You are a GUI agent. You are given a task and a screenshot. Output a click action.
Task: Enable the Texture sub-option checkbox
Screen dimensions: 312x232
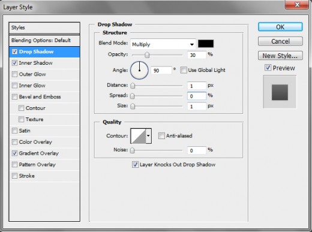click(x=21, y=119)
